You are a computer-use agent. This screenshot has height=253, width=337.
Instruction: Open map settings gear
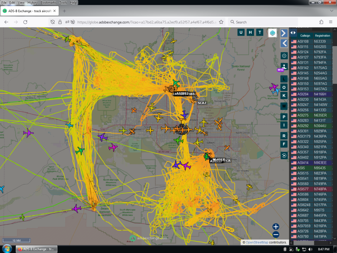tap(284, 56)
